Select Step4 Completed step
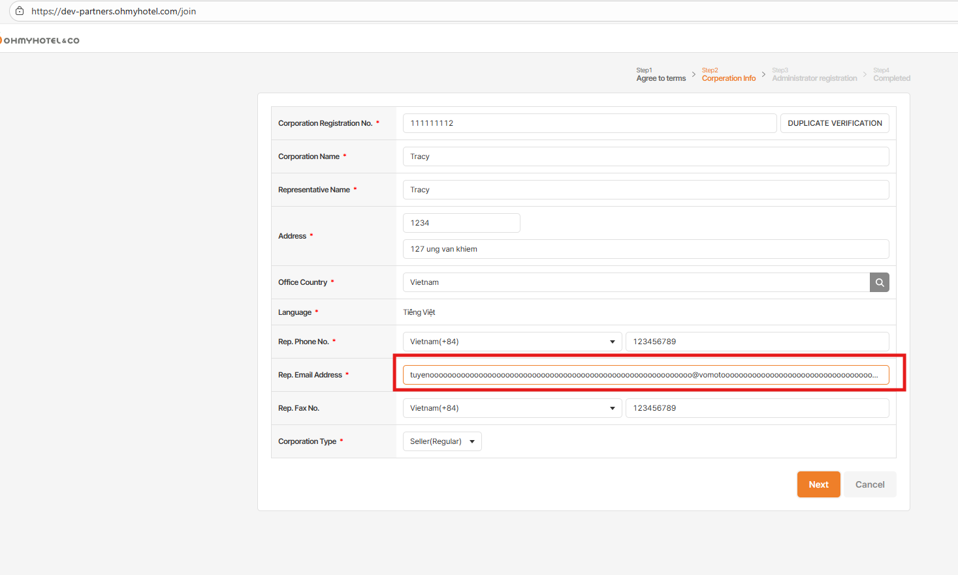 coord(891,75)
